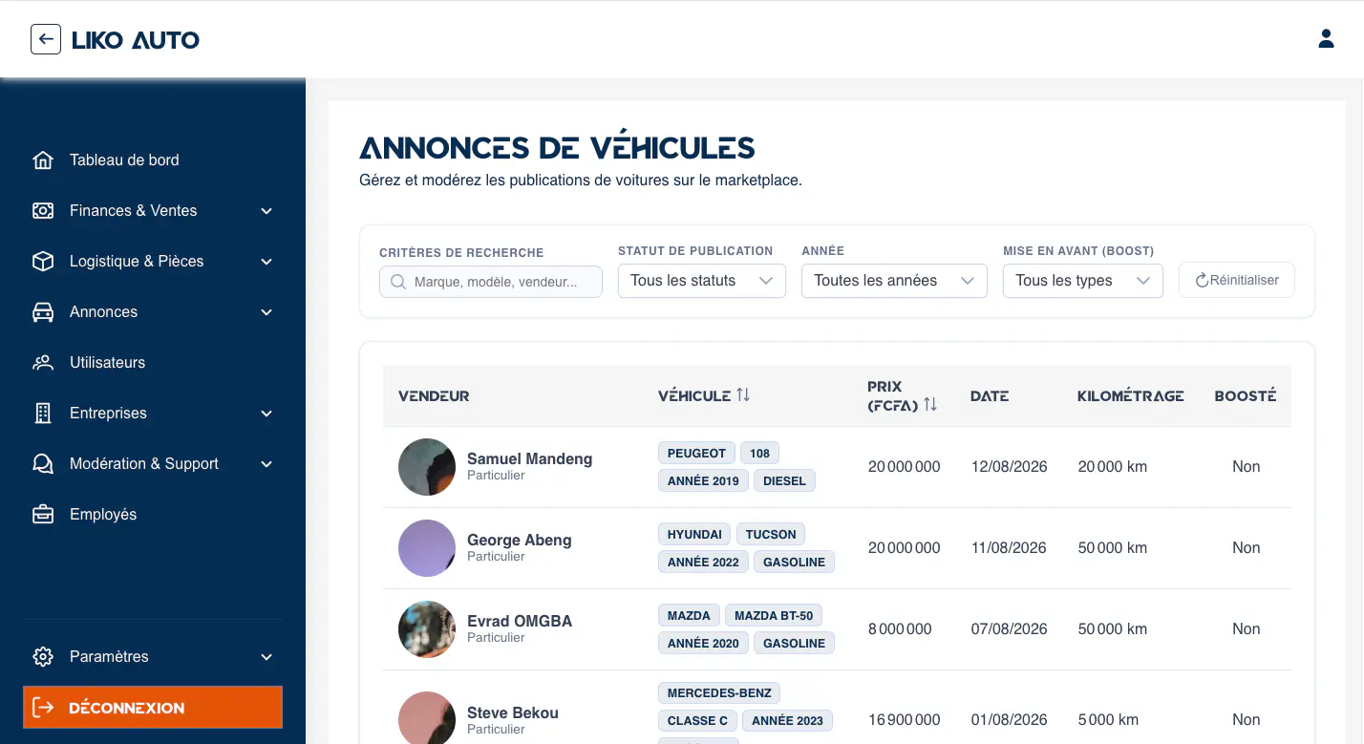The height and width of the screenshot is (744, 1364).
Task: Click the HYUNDAI tag
Action: pyautogui.click(x=694, y=534)
